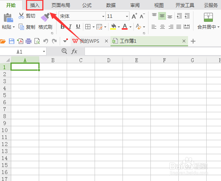Open the font name dropdown

[x=103, y=16]
